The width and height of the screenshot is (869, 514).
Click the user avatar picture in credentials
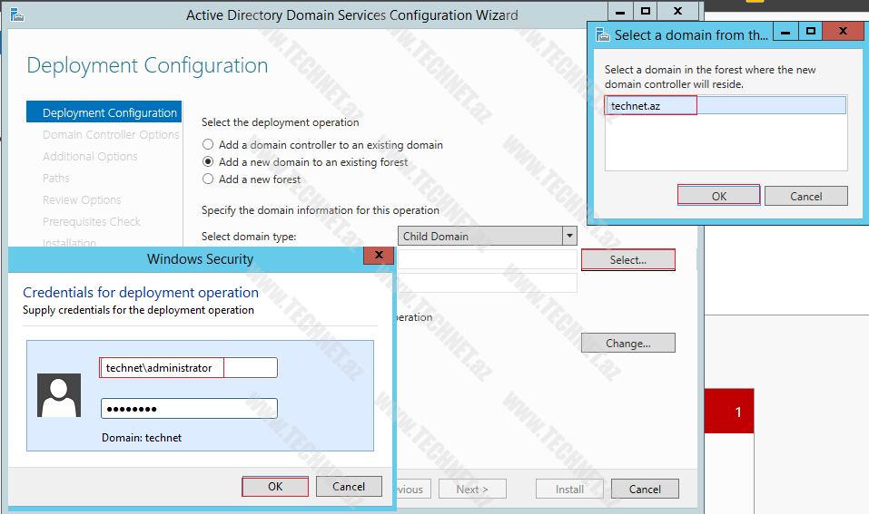(x=58, y=394)
